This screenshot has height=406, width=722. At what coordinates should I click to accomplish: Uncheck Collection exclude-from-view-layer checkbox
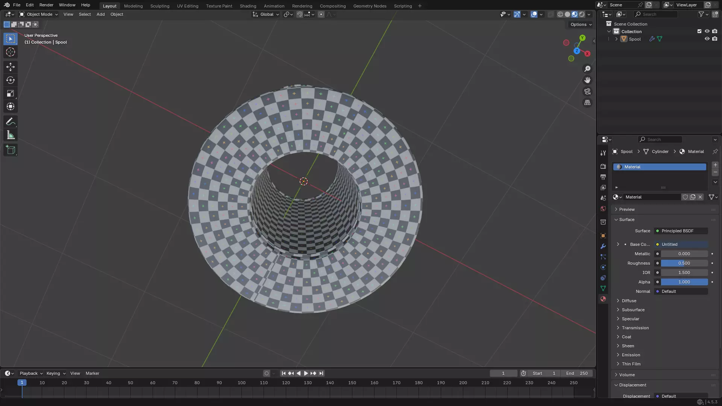click(699, 31)
